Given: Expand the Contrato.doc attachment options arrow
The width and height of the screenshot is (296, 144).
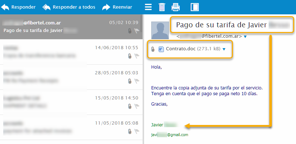Looking at the screenshot, I should pos(224,49).
